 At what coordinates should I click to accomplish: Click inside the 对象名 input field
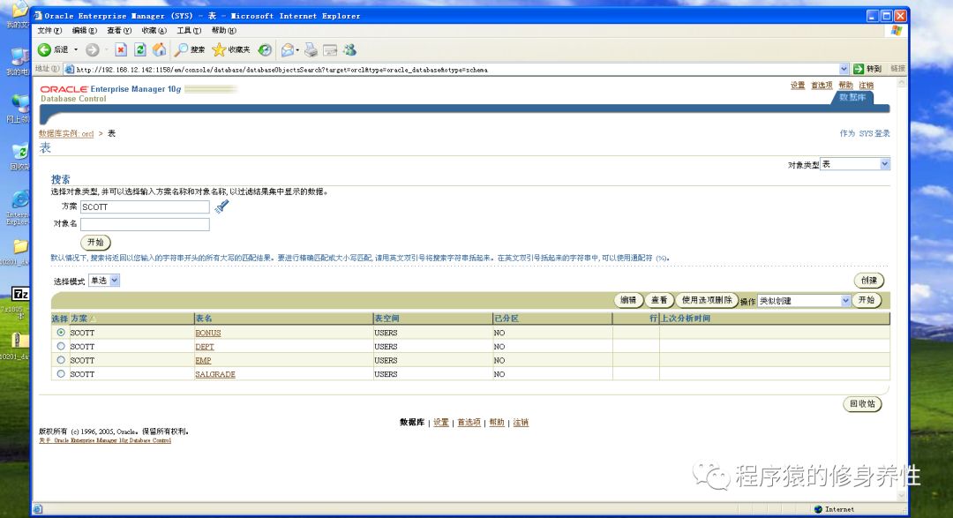[x=145, y=224]
